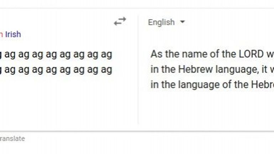Swap the source and target languages
The height and width of the screenshot is (154, 274).
(x=120, y=21)
